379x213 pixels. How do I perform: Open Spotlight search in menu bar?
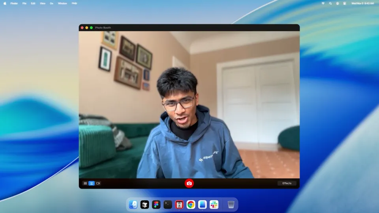[330, 4]
